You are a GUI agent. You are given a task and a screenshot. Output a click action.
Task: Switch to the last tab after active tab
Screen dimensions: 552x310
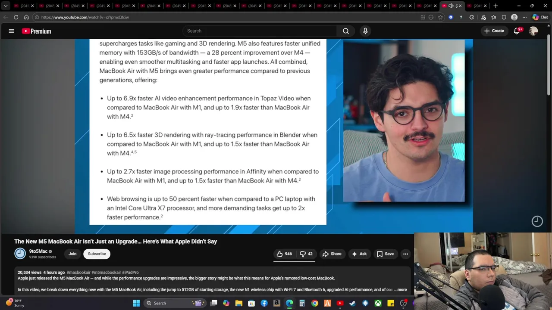(478, 6)
